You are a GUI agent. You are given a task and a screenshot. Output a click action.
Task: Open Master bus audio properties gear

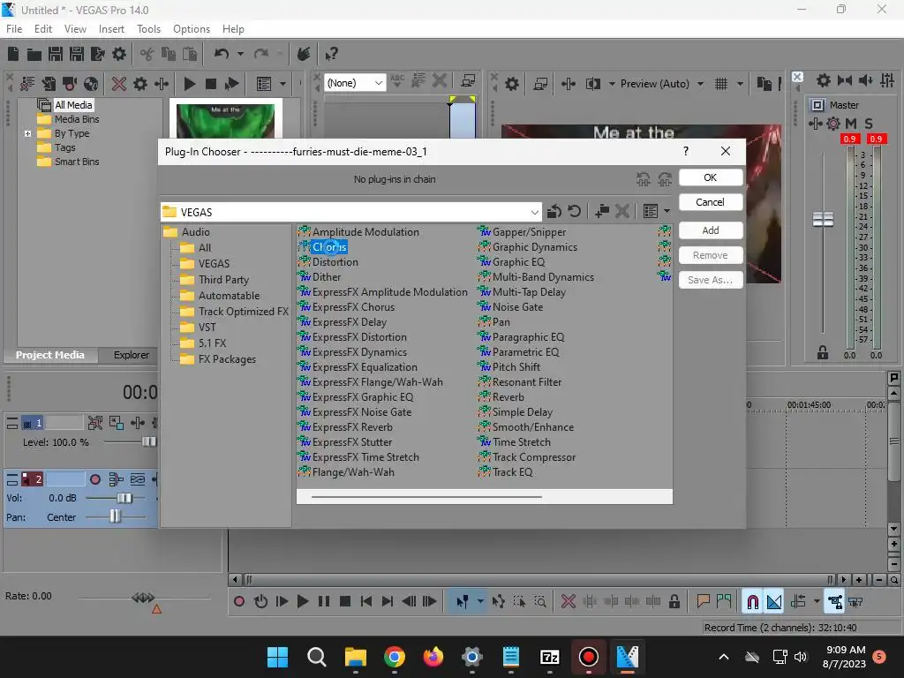(x=824, y=80)
